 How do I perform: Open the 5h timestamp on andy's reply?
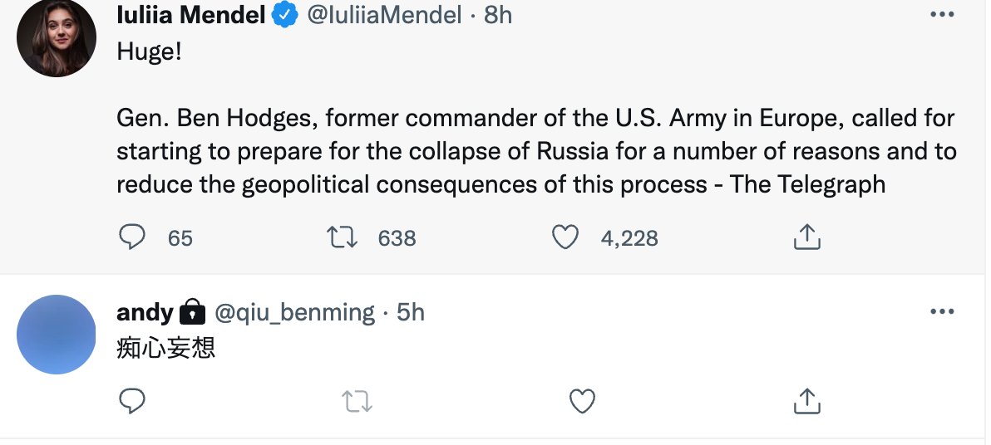click(x=411, y=312)
